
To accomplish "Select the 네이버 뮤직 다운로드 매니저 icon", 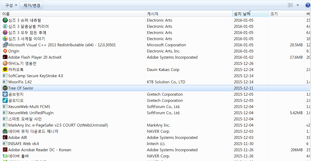I will [5, 131].
